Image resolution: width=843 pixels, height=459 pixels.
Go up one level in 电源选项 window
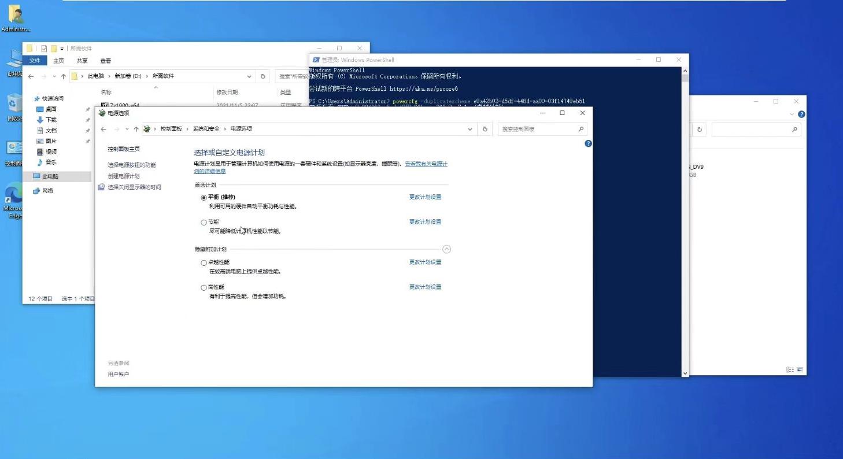pos(136,129)
